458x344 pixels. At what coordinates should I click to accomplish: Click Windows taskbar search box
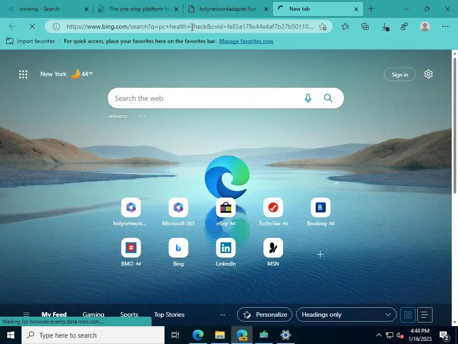tap(93, 335)
